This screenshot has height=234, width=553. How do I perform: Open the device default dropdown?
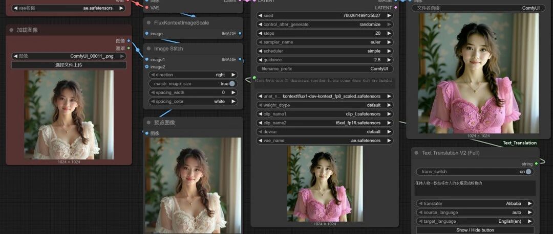pyautogui.click(x=325, y=132)
